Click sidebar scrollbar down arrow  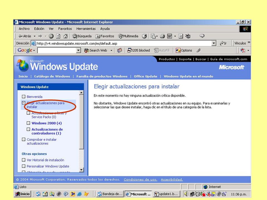[81, 170]
